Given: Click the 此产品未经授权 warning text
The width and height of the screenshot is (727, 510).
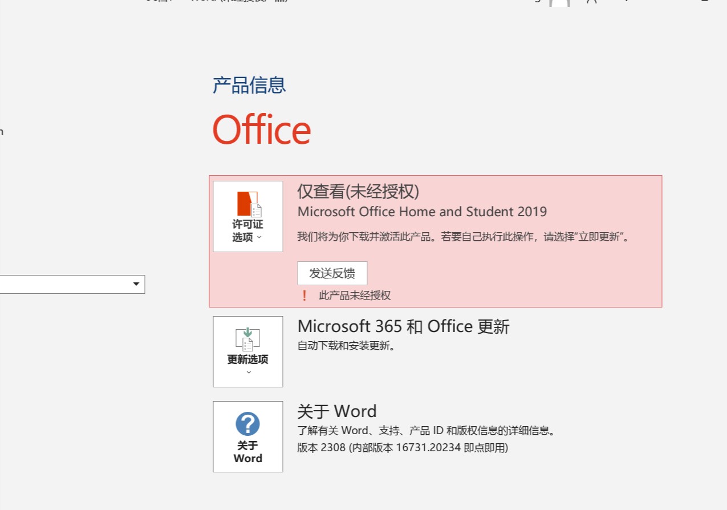Looking at the screenshot, I should (355, 296).
